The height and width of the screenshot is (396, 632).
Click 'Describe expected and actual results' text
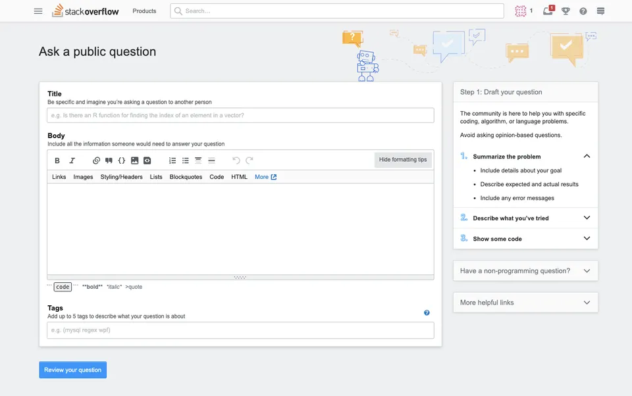pyautogui.click(x=529, y=184)
